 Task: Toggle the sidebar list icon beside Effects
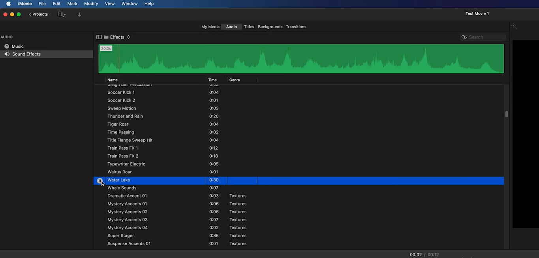pos(99,37)
